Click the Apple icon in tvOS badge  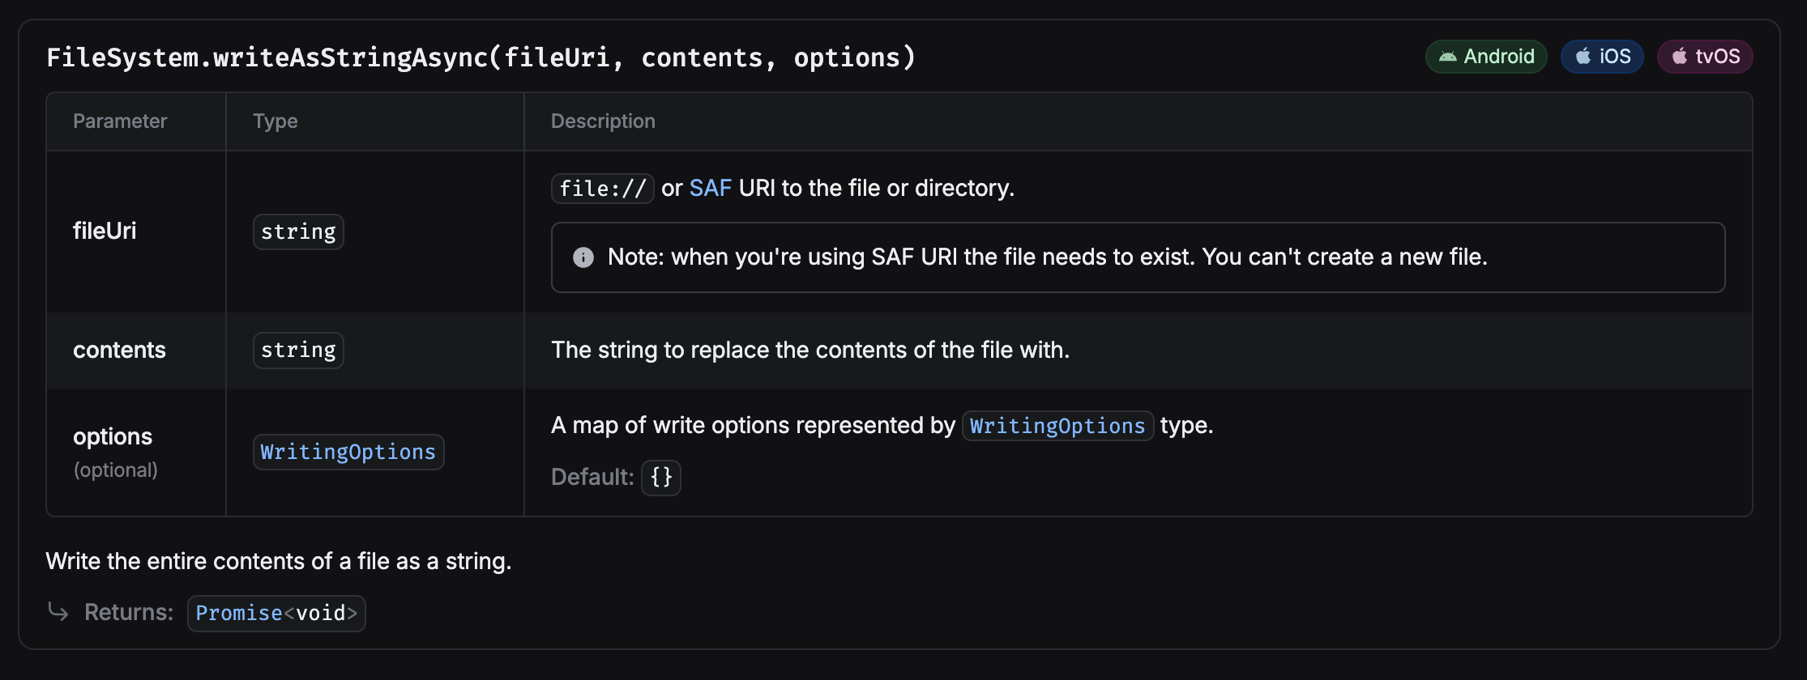tap(1680, 57)
